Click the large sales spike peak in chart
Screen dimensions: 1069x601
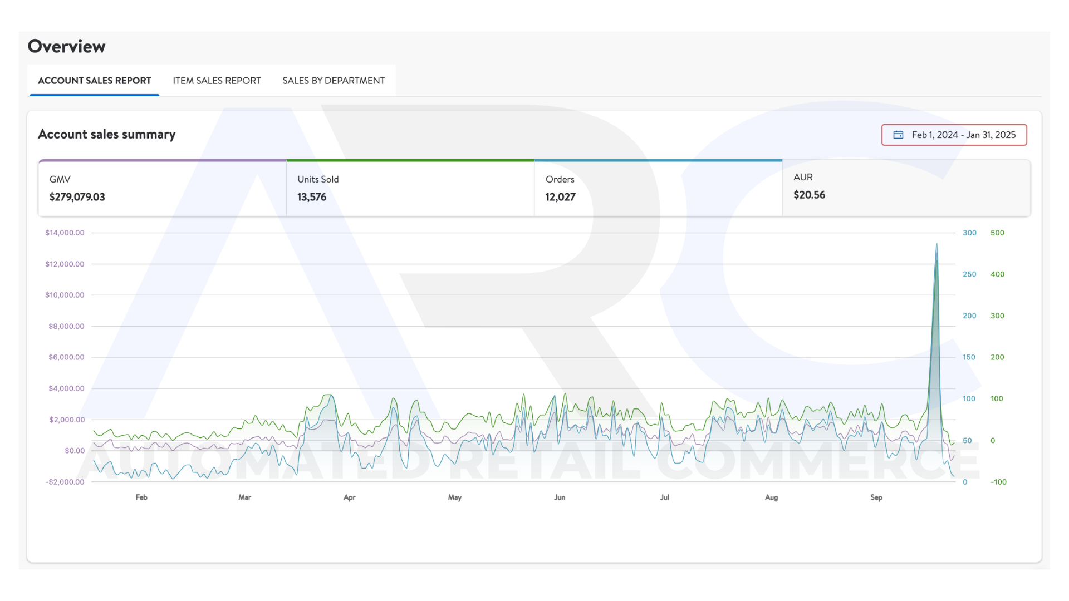(x=936, y=245)
